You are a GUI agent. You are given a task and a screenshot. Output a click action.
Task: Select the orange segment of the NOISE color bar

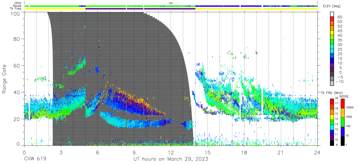click(342, 113)
